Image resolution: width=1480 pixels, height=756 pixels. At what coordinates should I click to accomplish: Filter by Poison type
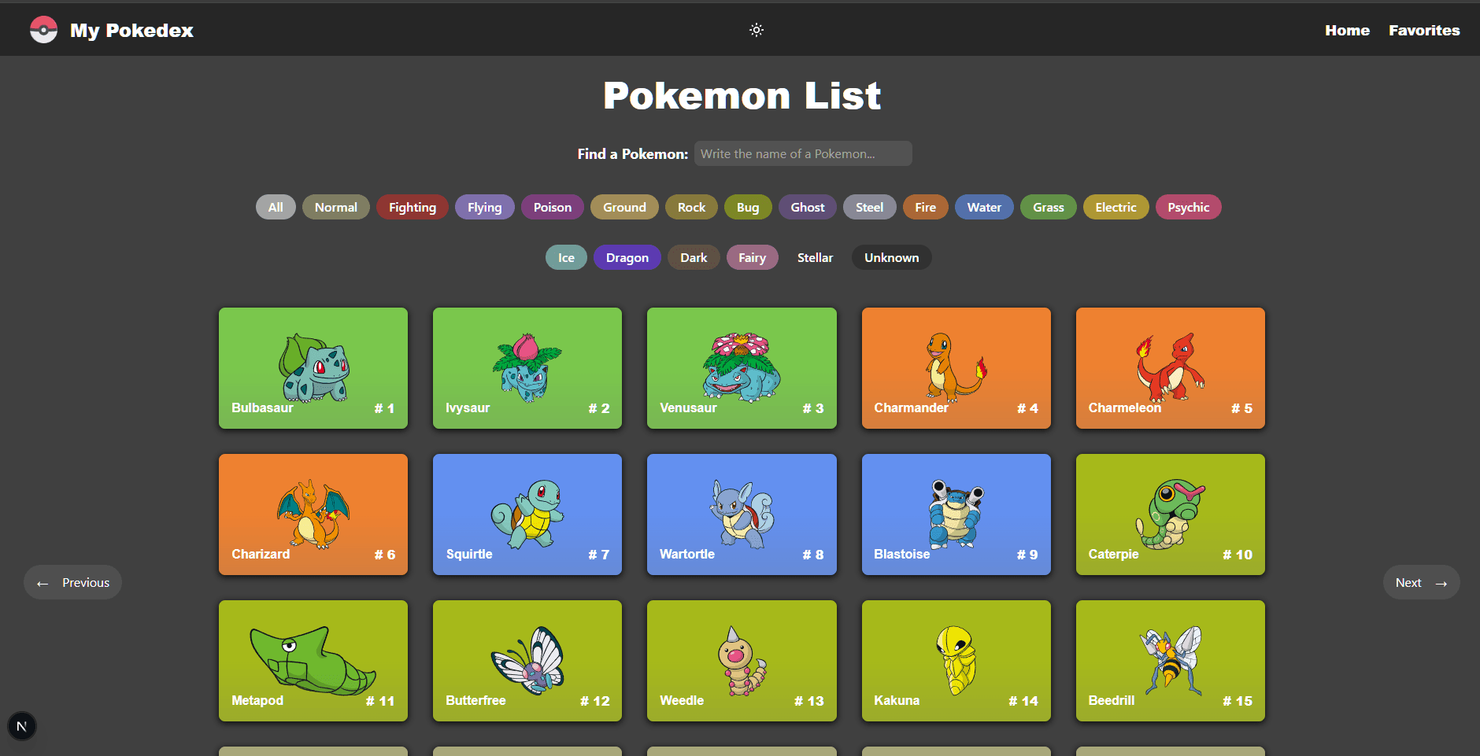(553, 207)
